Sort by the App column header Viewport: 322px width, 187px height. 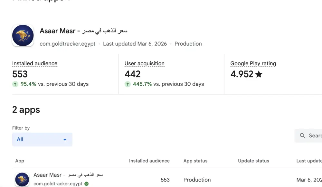pyautogui.click(x=20, y=161)
